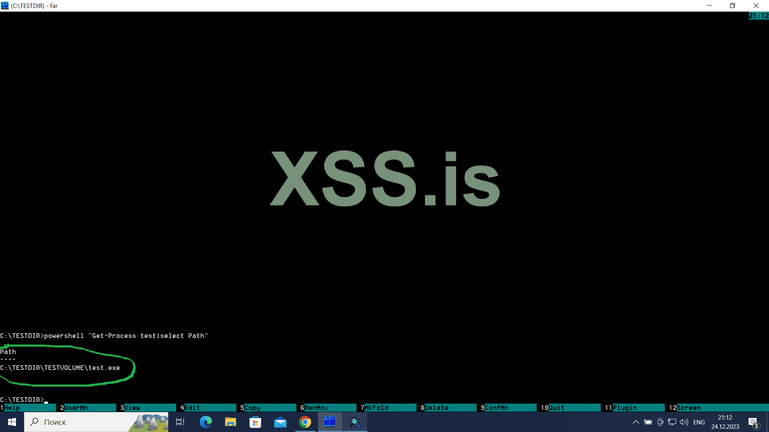Click the Far Manager title bar icon

(5, 6)
